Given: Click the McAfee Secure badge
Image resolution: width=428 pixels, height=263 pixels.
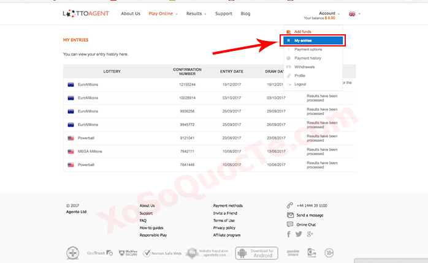Looking at the screenshot, I should (x=128, y=253).
